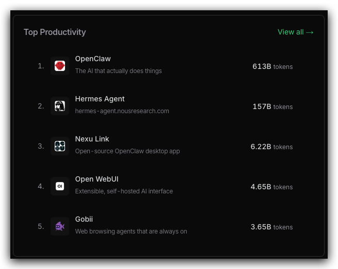Screen dimensions: 338x269
Task: Click the 6.22B tokens count
Action: [x=271, y=147]
